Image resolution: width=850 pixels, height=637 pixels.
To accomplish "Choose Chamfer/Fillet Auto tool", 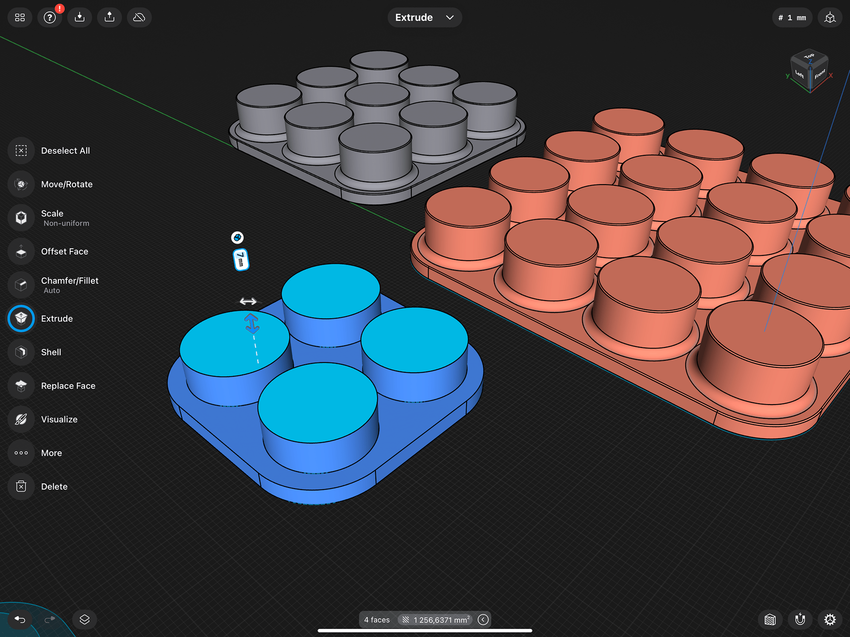I will (x=21, y=285).
